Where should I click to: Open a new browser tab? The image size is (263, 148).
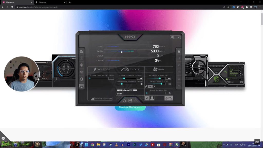70,2
